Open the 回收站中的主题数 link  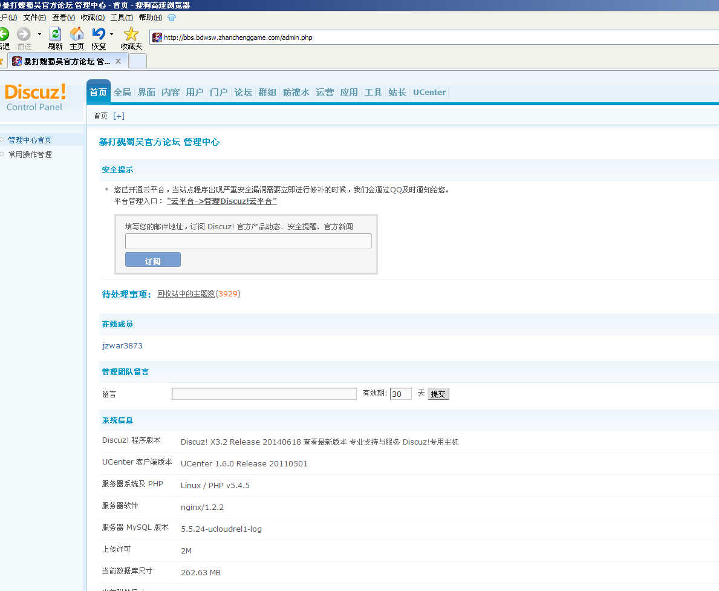tap(186, 293)
